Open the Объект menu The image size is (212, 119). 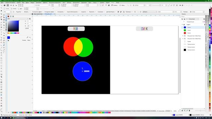click(32, 3)
